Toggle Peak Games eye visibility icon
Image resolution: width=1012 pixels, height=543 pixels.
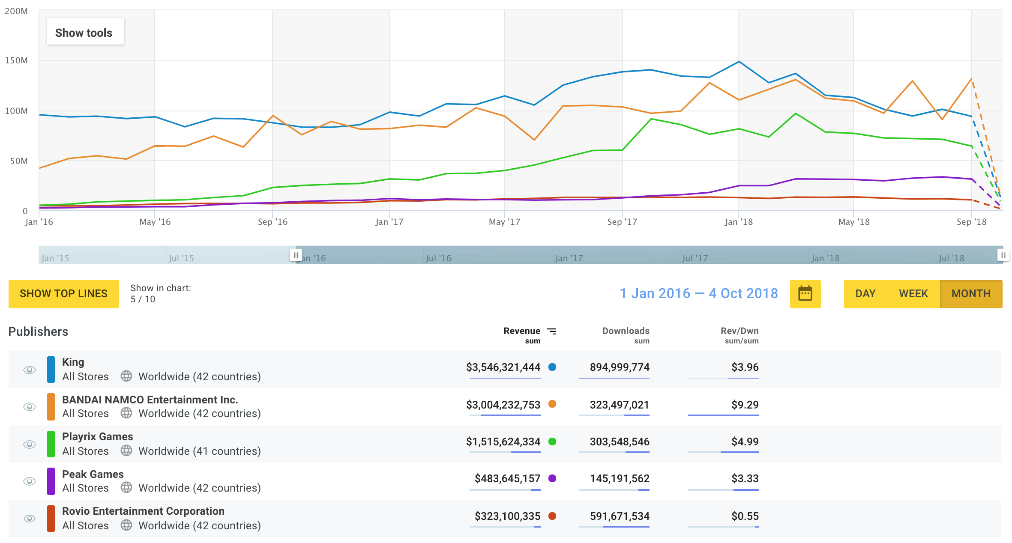[x=29, y=481]
